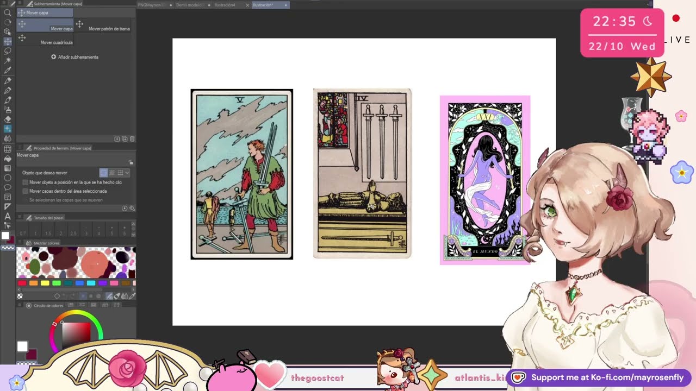The width and height of the screenshot is (696, 391).
Task: Enable 'Mover objeto a posición' checkbox
Action: point(26,182)
